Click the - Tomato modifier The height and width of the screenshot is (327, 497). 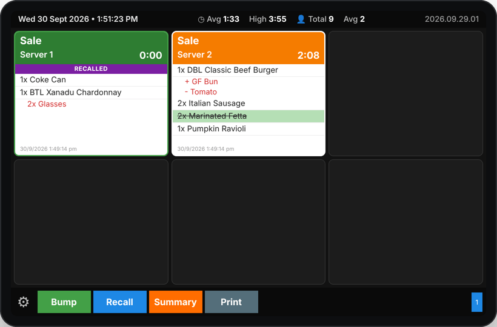pyautogui.click(x=201, y=92)
